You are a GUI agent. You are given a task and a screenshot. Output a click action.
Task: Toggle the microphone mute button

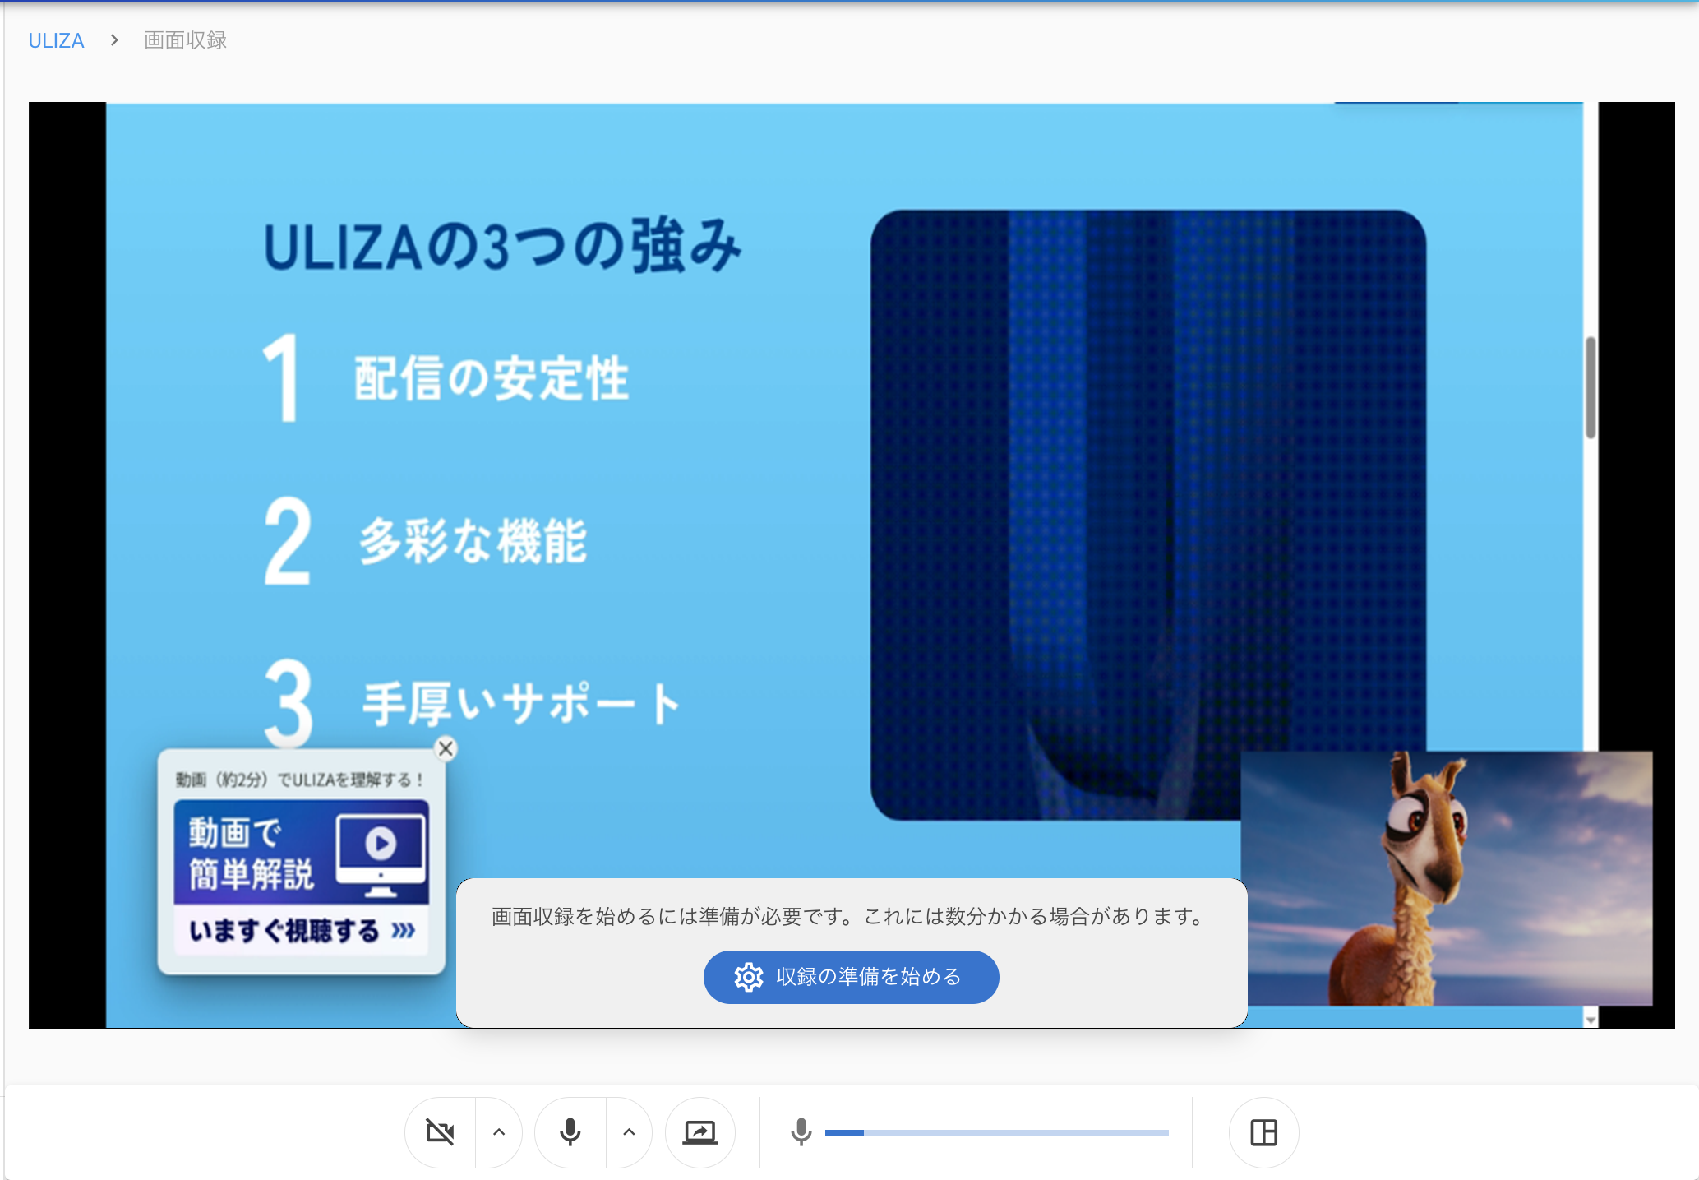(570, 1132)
